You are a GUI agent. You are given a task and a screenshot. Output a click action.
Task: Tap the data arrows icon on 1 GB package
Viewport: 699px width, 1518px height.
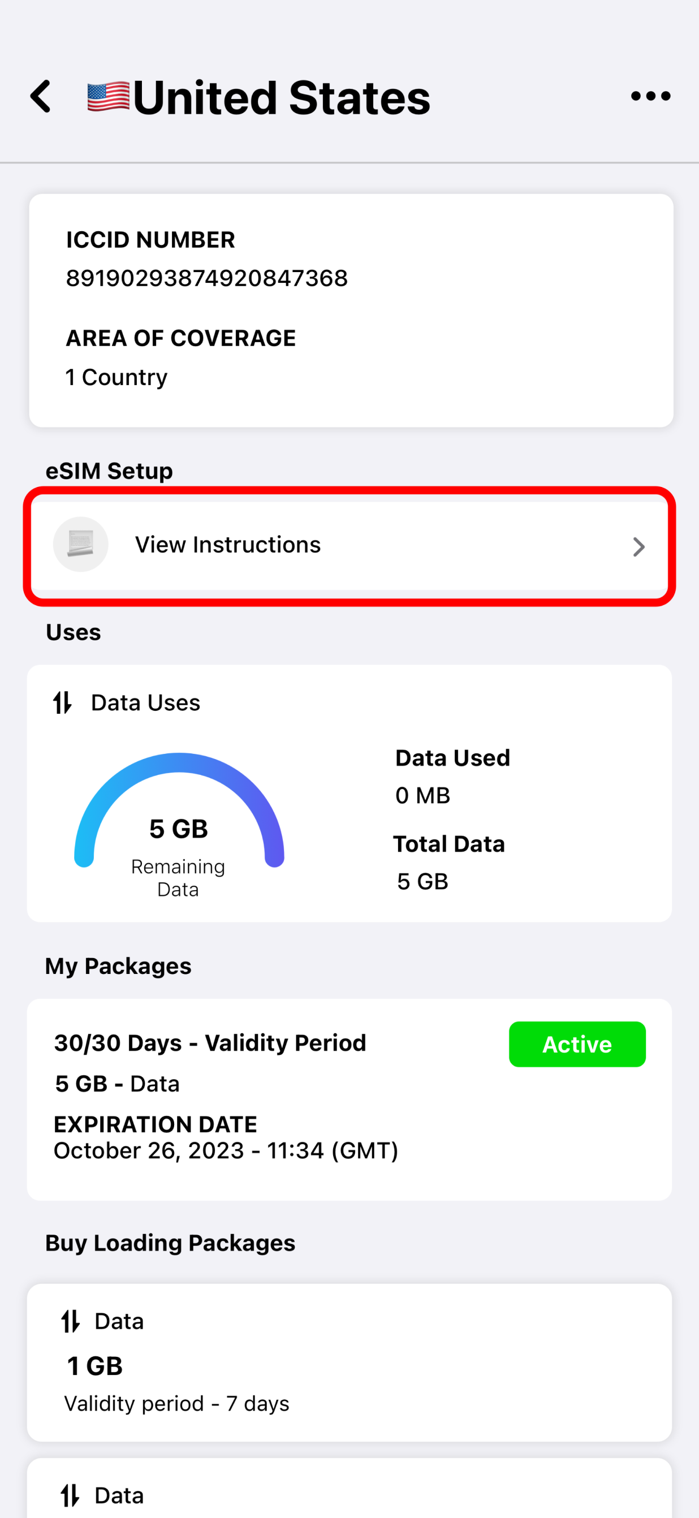[x=71, y=1321]
